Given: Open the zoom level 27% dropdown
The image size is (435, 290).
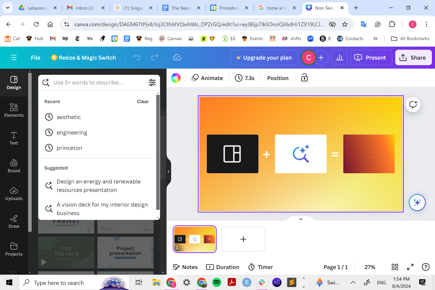Looking at the screenshot, I should click(370, 267).
